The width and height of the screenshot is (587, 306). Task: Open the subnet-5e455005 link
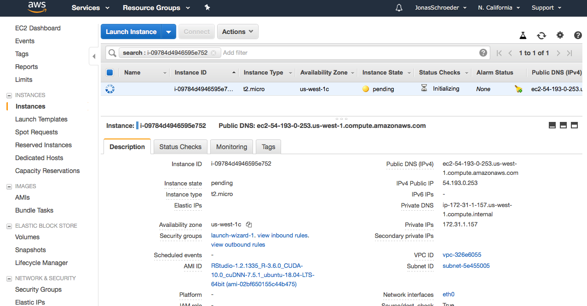click(466, 266)
